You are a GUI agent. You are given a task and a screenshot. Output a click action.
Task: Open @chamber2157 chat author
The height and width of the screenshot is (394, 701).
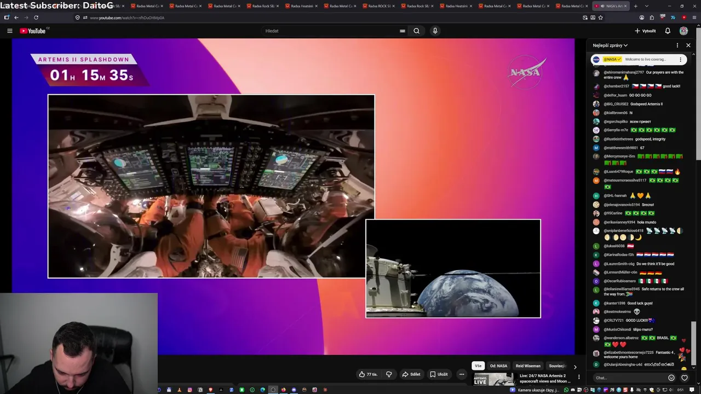click(617, 86)
